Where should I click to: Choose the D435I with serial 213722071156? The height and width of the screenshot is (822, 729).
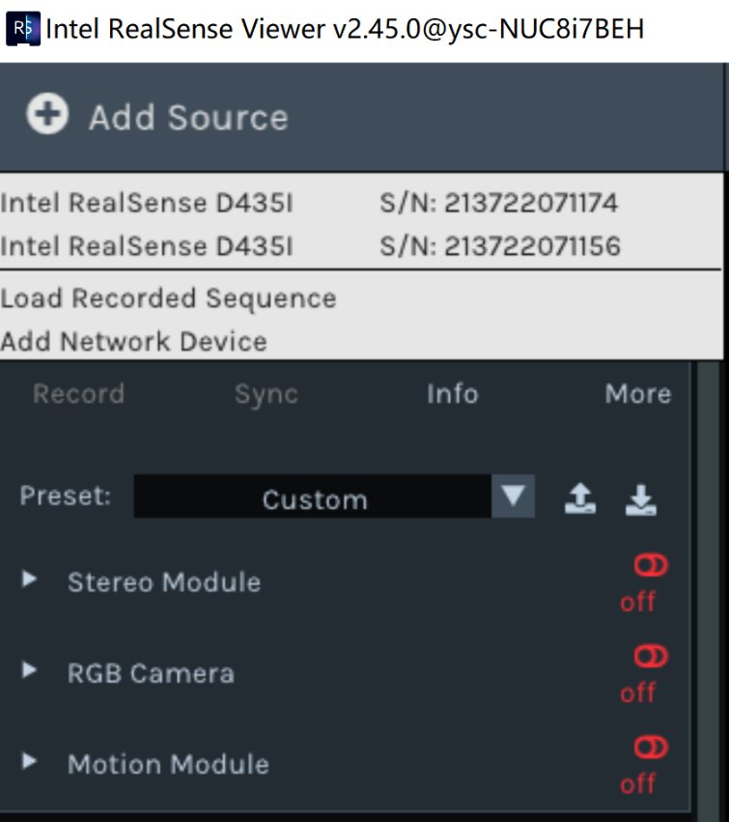[309, 247]
